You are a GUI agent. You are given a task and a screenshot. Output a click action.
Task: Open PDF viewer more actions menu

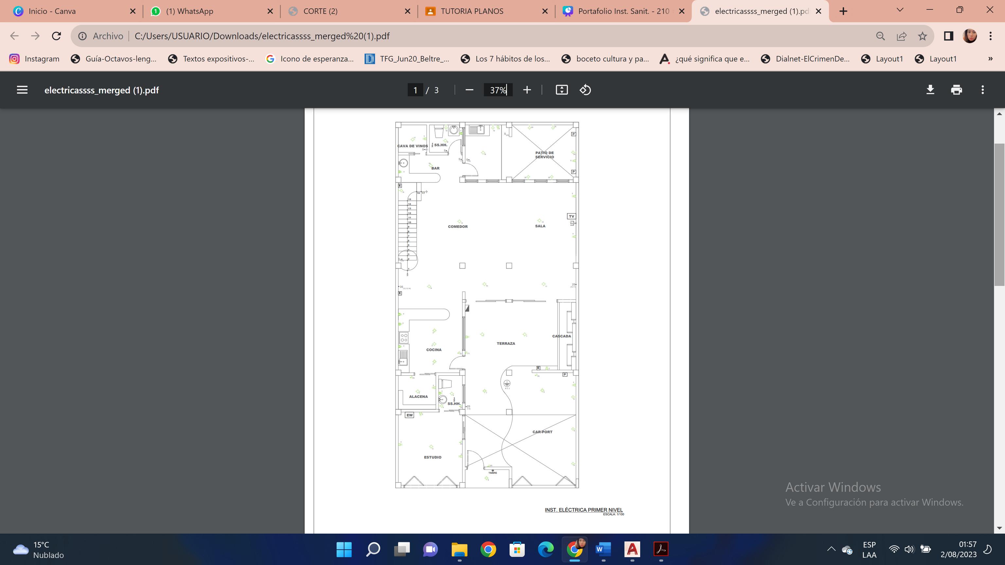click(982, 90)
